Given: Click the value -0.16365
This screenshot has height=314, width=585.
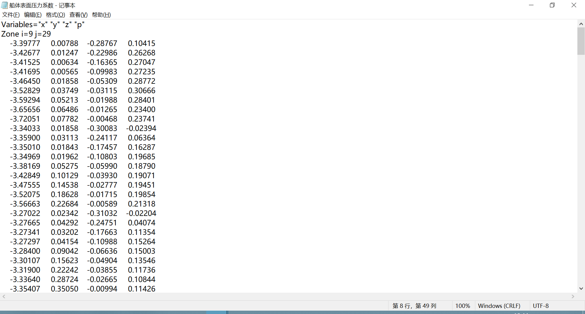Looking at the screenshot, I should pos(102,62).
